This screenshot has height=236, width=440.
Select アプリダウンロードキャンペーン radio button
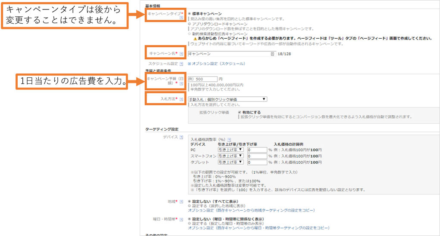(190, 24)
